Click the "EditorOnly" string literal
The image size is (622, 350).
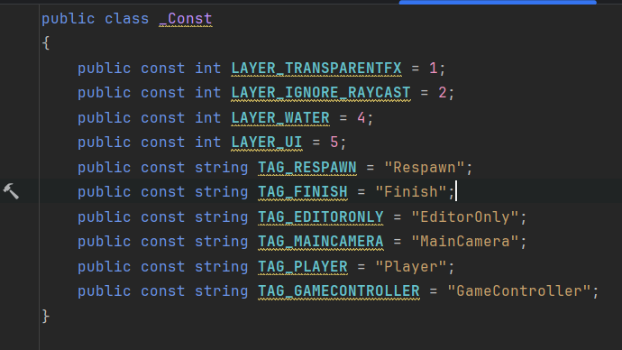465,217
